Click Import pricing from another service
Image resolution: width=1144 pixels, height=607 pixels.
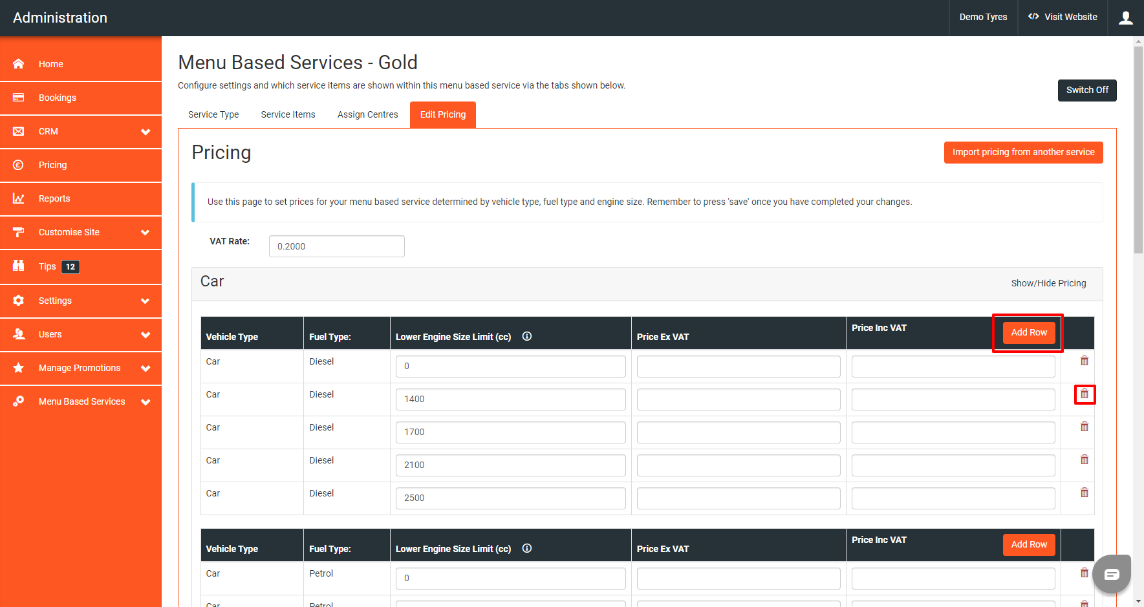tap(1023, 152)
